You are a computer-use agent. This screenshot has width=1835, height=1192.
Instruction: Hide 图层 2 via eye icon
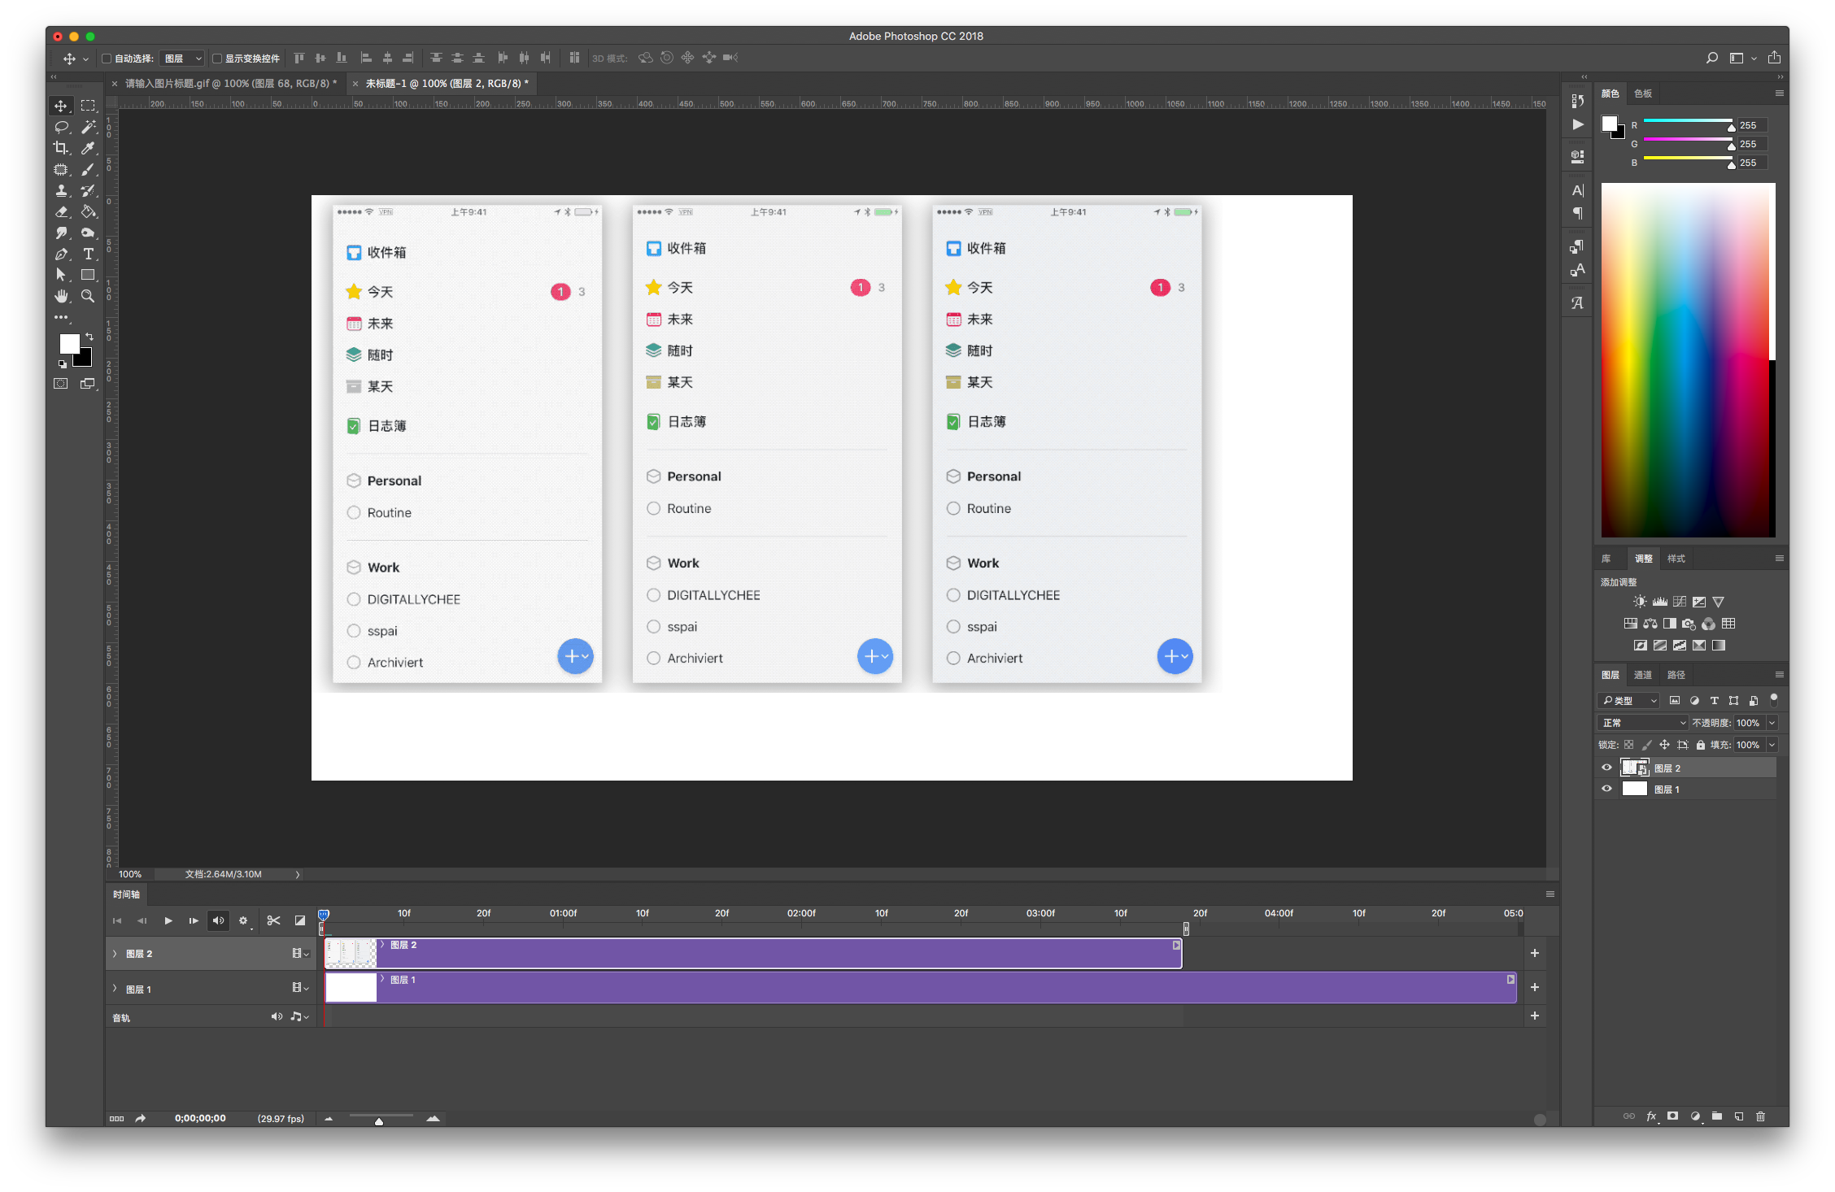pyautogui.click(x=1606, y=768)
